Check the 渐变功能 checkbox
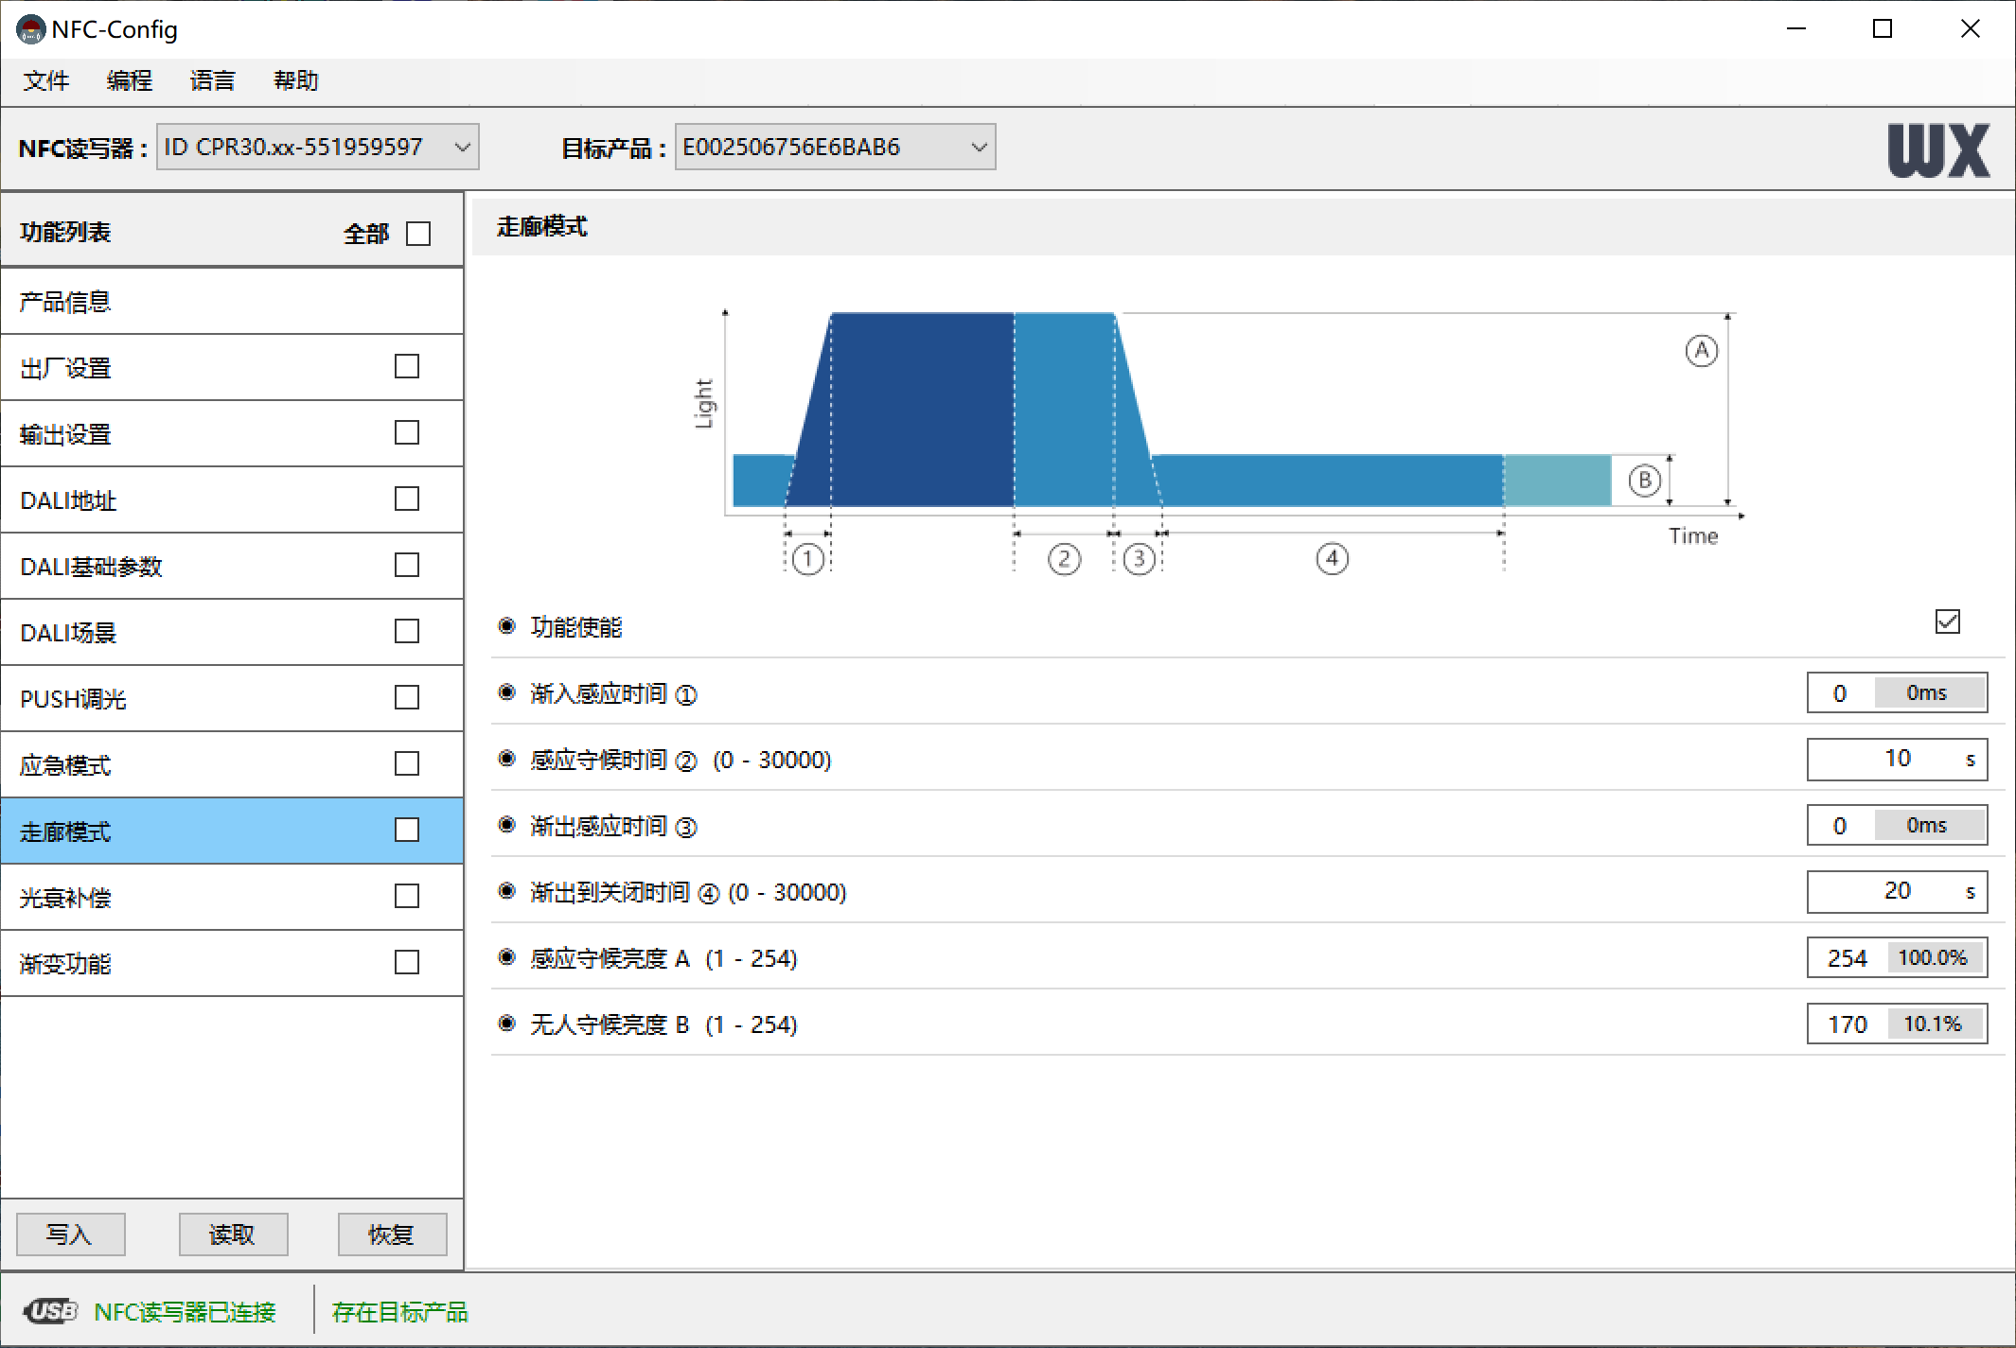Image resolution: width=2016 pixels, height=1348 pixels. click(407, 962)
